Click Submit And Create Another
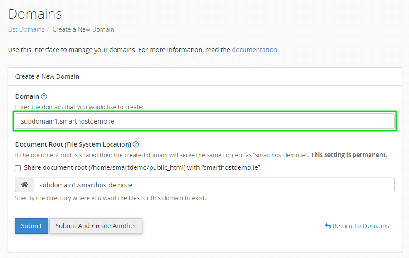The image size is (409, 258). pyautogui.click(x=96, y=226)
